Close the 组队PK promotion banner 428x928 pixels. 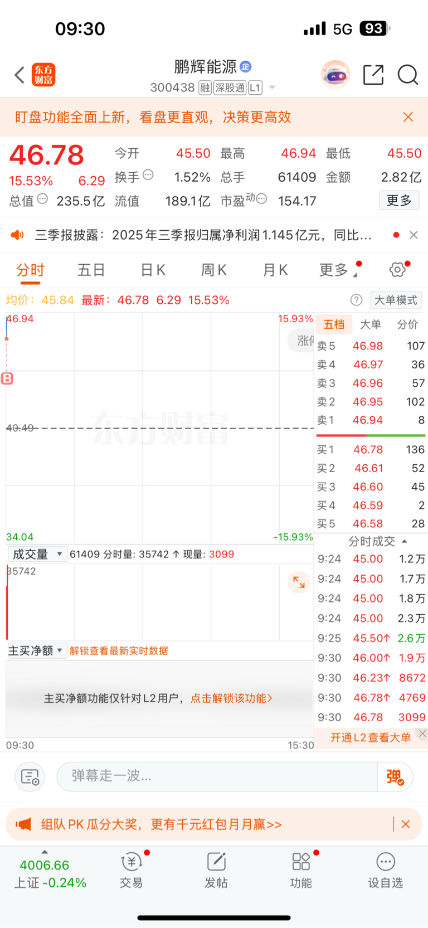(406, 824)
